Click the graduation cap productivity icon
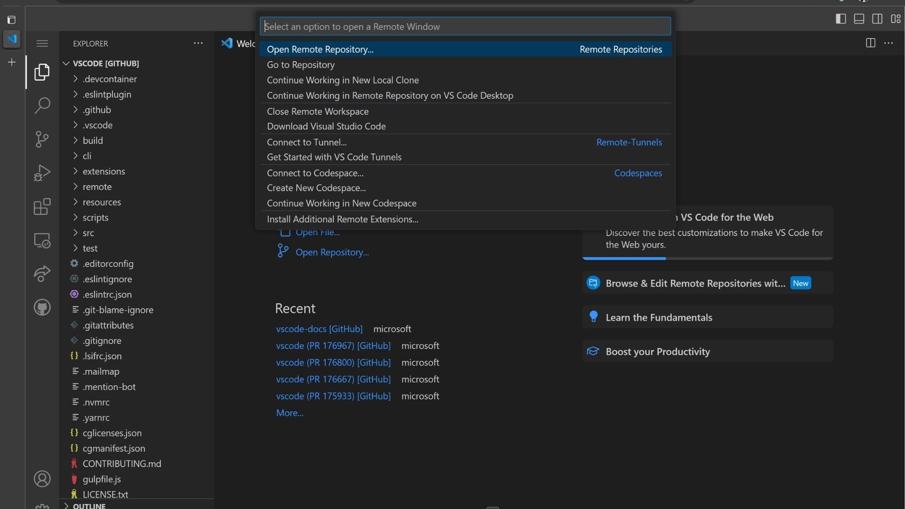The width and height of the screenshot is (905, 509). 593,351
